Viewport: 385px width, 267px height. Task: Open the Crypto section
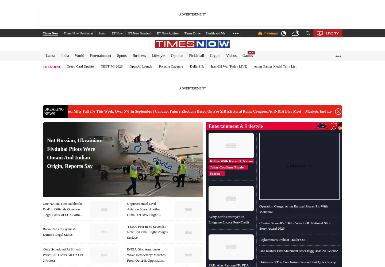click(215, 56)
